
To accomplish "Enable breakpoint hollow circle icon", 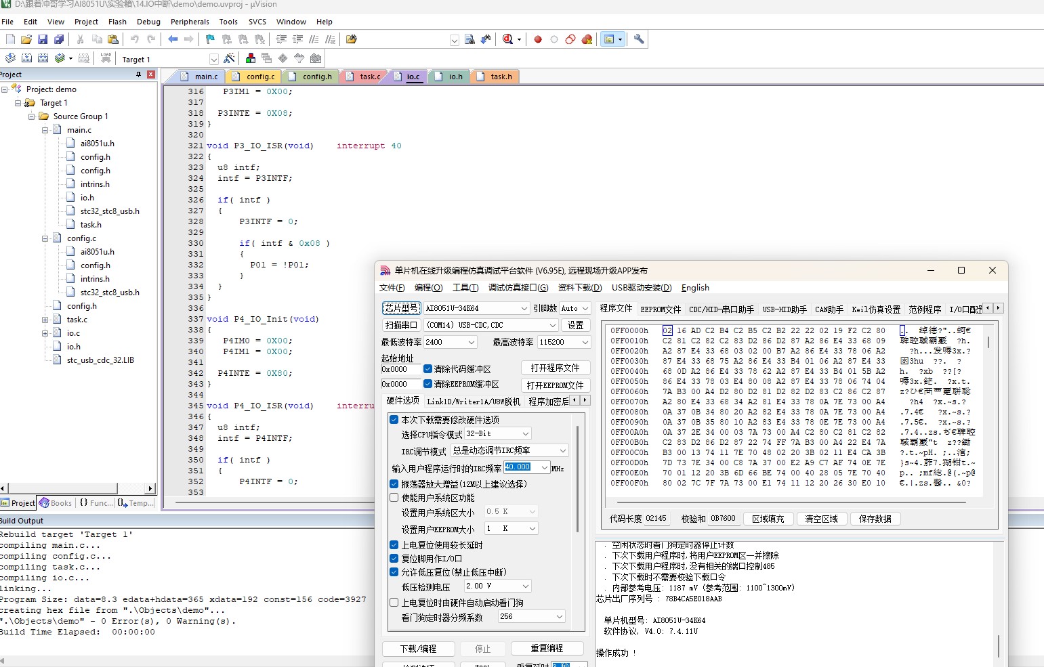I will [x=554, y=39].
